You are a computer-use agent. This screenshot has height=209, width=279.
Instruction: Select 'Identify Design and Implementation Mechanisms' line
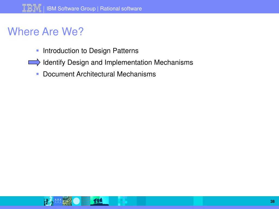[x=118, y=62]
